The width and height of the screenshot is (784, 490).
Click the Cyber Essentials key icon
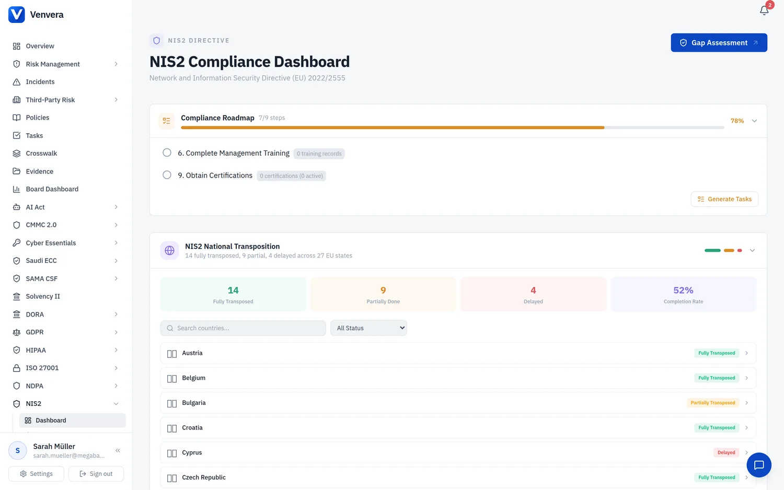[x=17, y=243]
